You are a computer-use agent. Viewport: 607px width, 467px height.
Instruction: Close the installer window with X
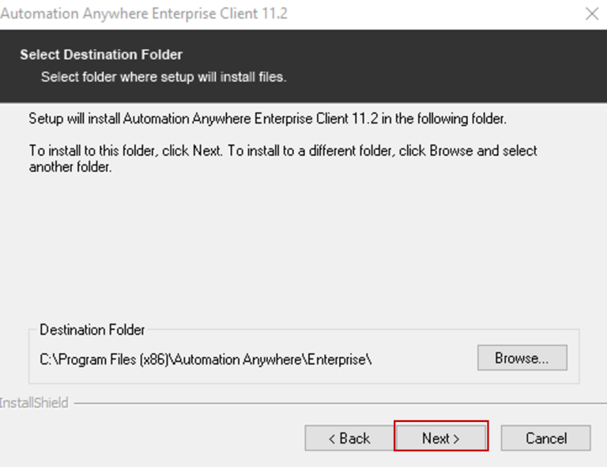(x=591, y=13)
